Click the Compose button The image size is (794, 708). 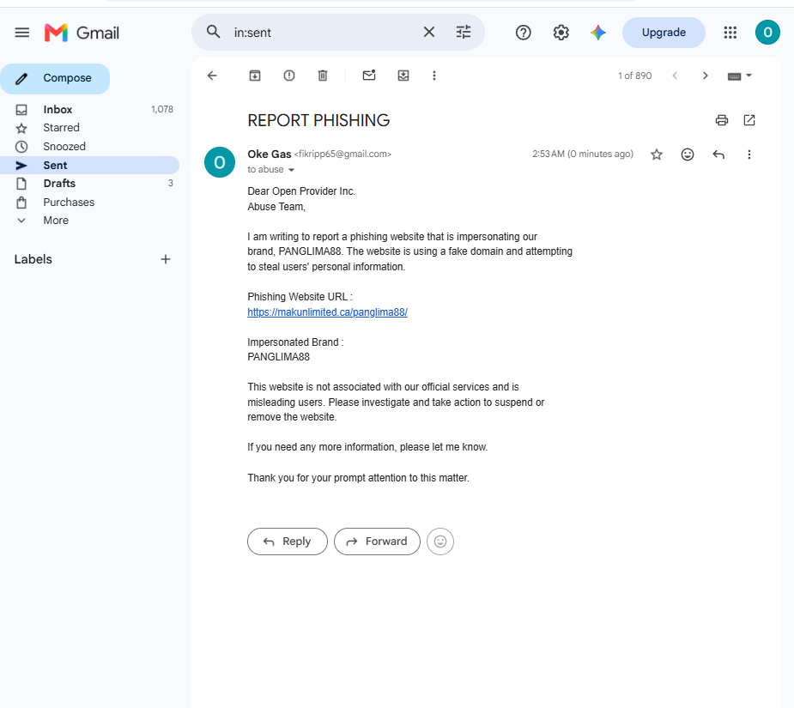[x=55, y=78]
